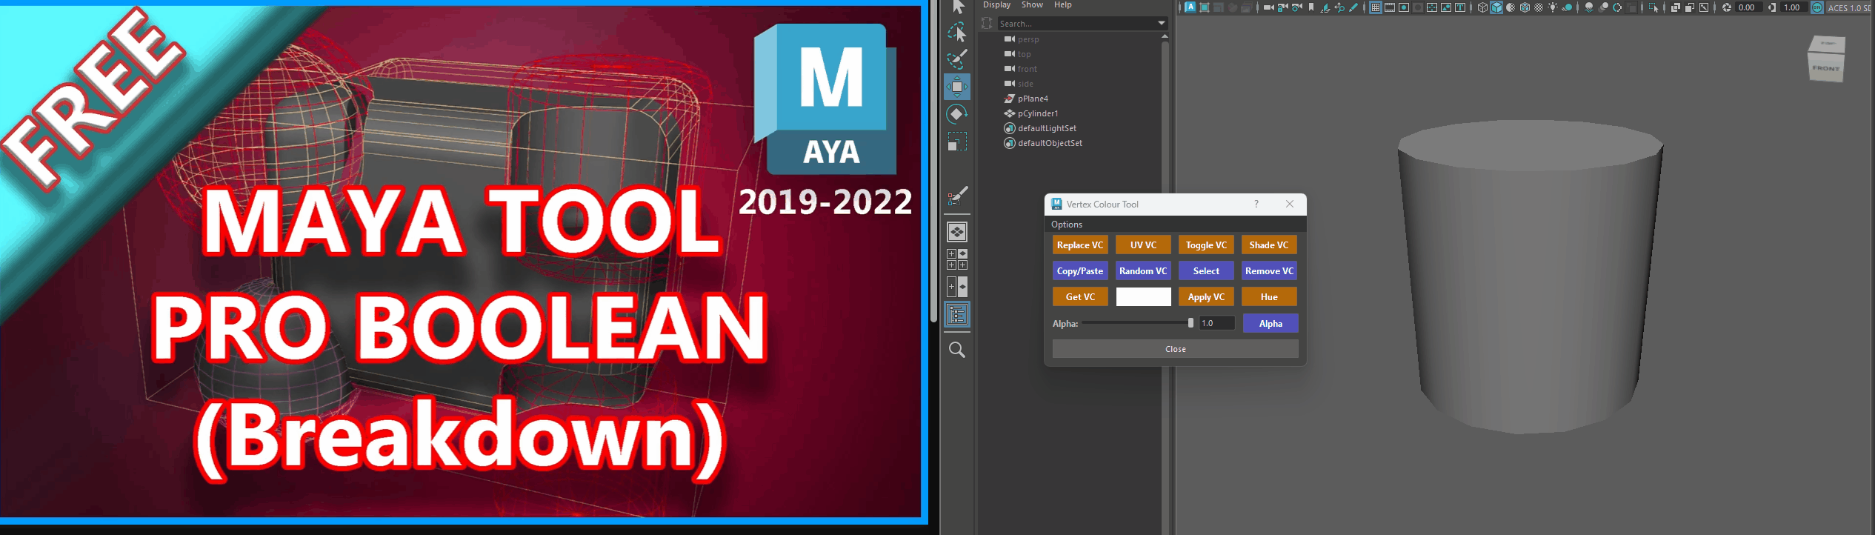Switch viewport to Wireframe shading
The image size is (1875, 535).
[x=1482, y=7]
